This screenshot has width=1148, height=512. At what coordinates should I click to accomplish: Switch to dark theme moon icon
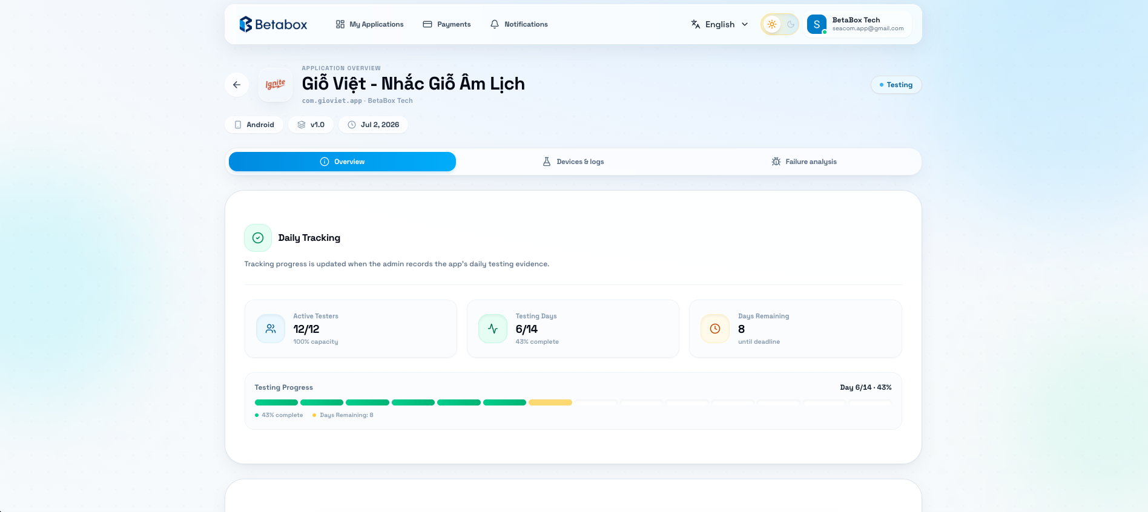790,24
